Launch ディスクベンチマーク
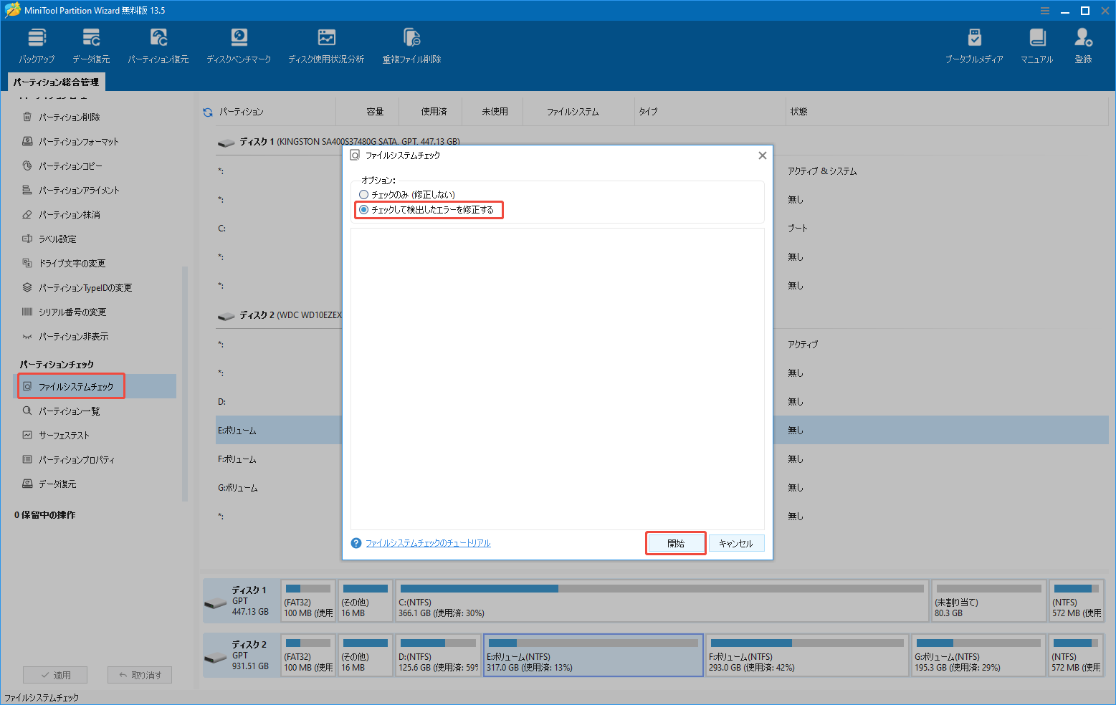The image size is (1116, 705). [239, 44]
